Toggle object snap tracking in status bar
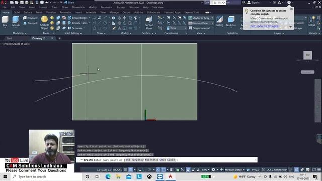Viewport: 322px width, 181px height. 158,170
